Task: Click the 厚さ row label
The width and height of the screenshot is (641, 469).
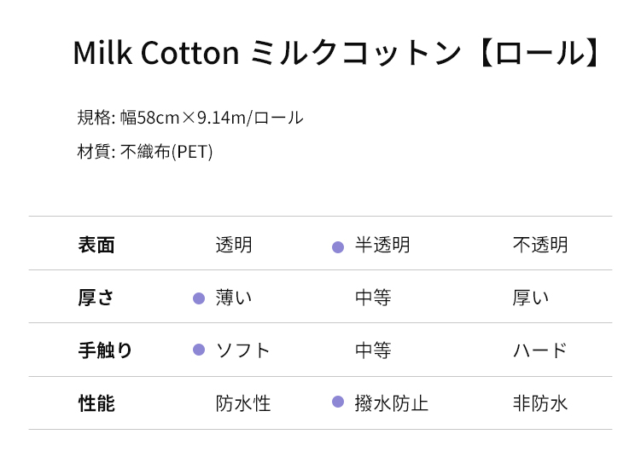Action: click(x=96, y=298)
